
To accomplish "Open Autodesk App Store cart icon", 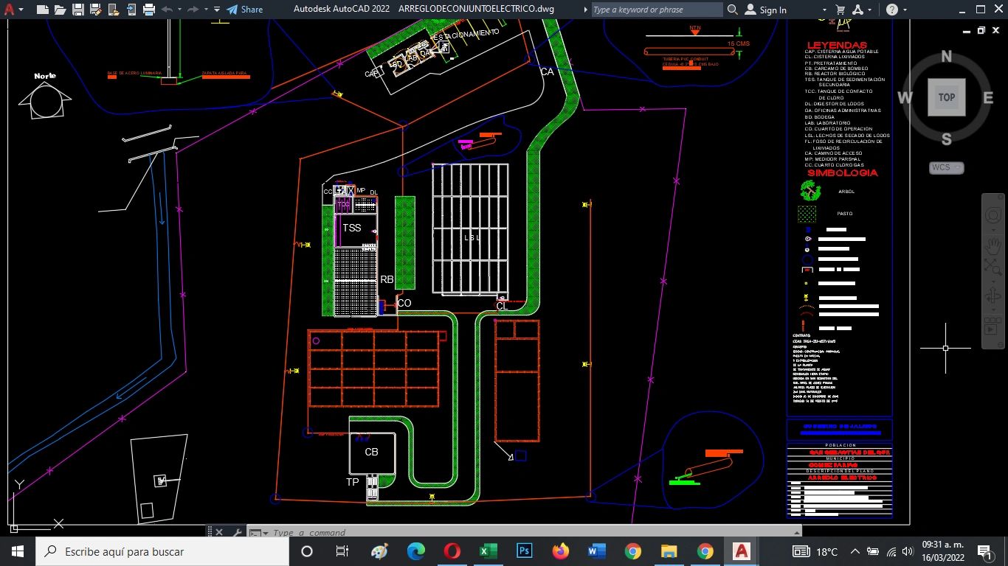I will (x=840, y=10).
